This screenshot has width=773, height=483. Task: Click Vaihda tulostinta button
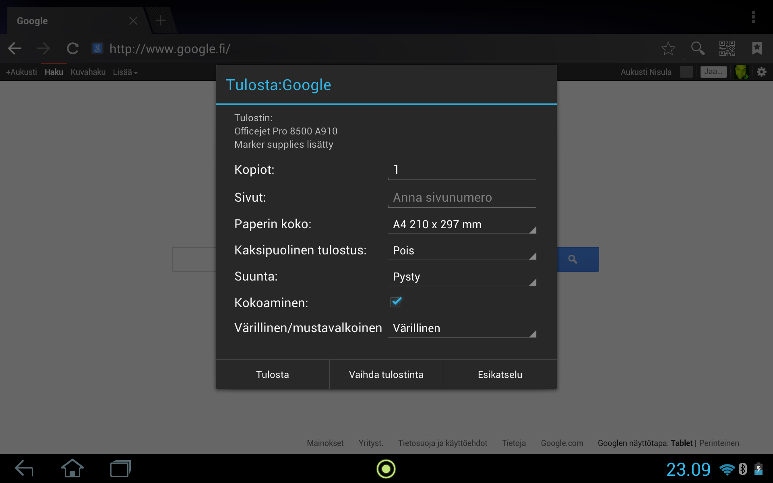coord(386,375)
